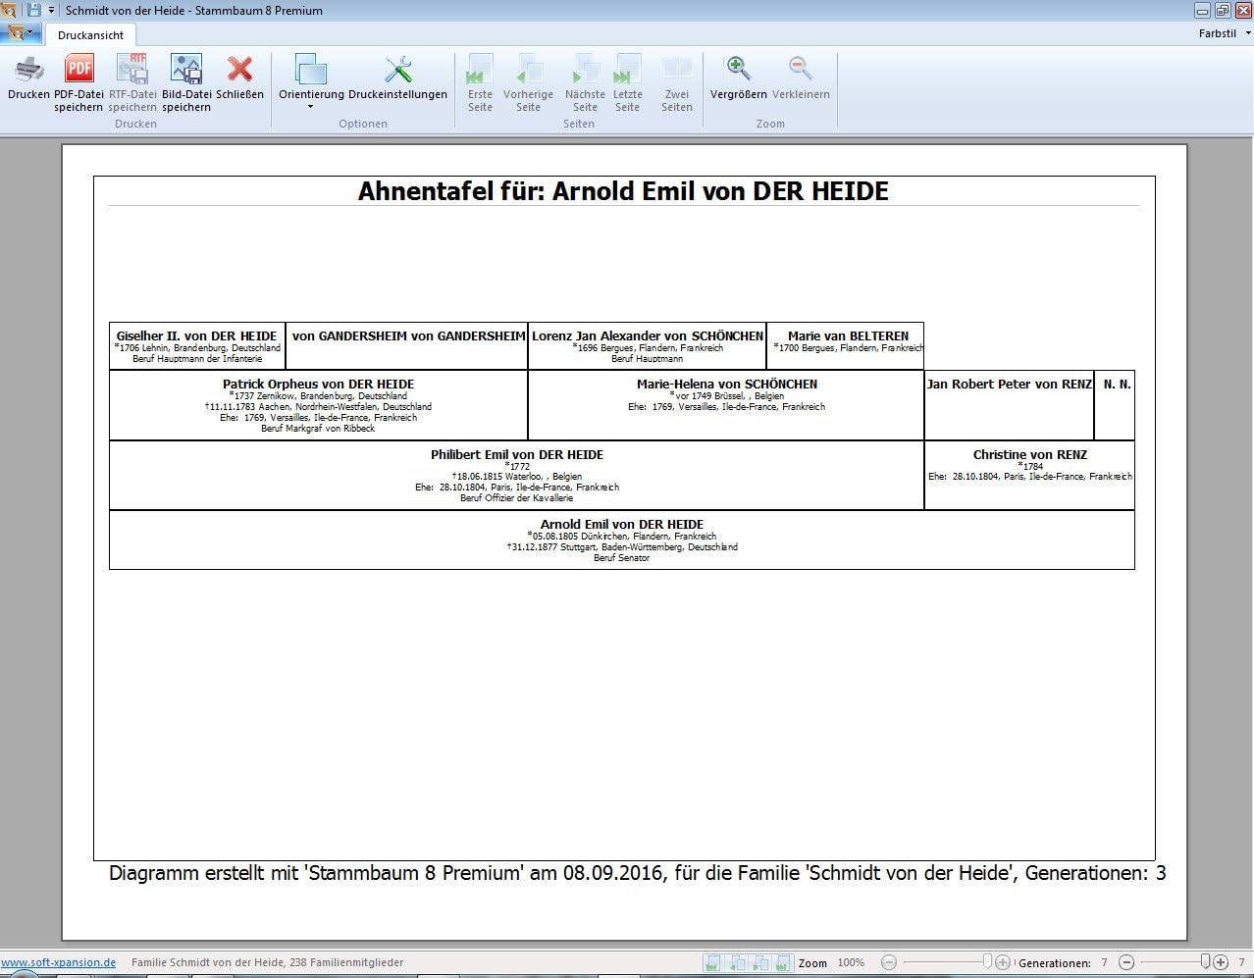Save as PDF with PDF-Datei speichern
This screenshot has width=1254, height=978.
[x=78, y=71]
